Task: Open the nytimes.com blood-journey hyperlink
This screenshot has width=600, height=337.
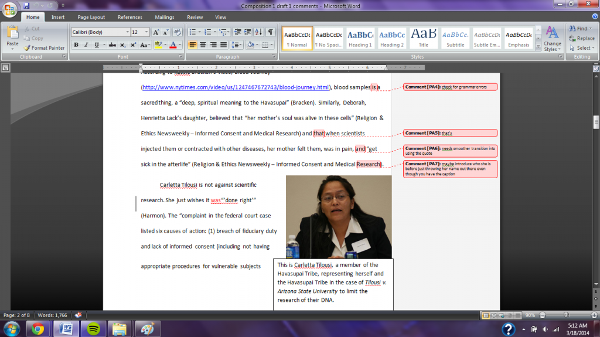Action: coord(235,87)
